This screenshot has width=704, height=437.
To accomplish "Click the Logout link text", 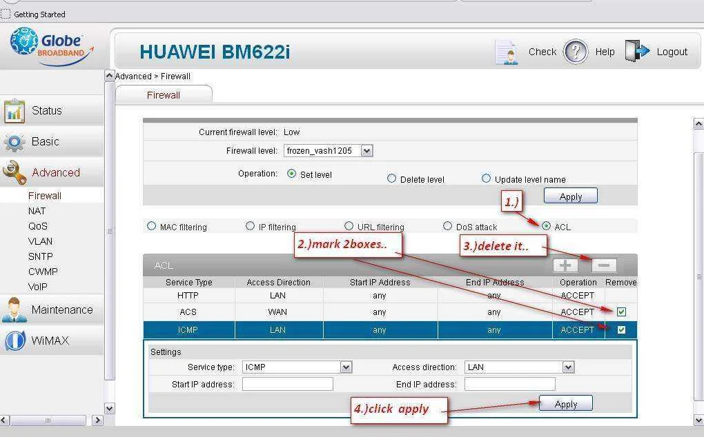I will coord(672,52).
